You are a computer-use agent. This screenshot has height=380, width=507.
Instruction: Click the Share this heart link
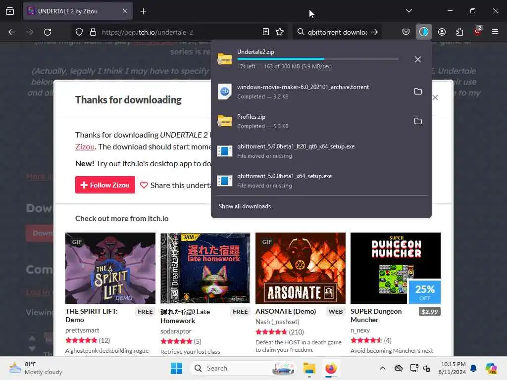pyautogui.click(x=176, y=185)
